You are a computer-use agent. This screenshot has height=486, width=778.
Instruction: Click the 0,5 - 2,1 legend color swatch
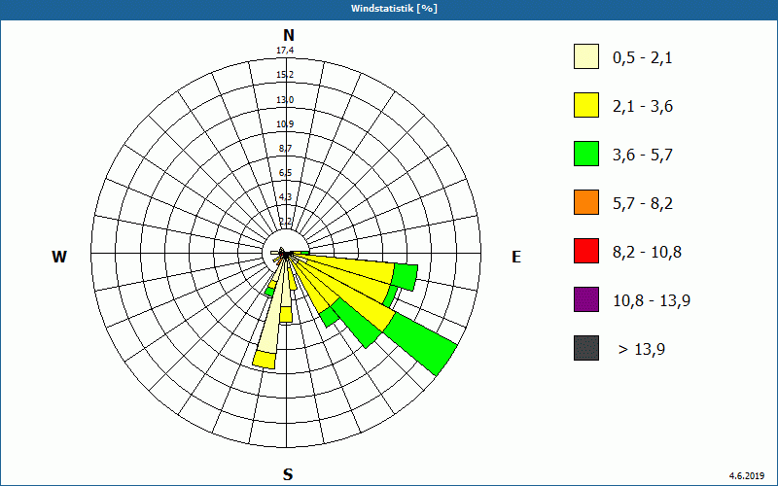586,56
